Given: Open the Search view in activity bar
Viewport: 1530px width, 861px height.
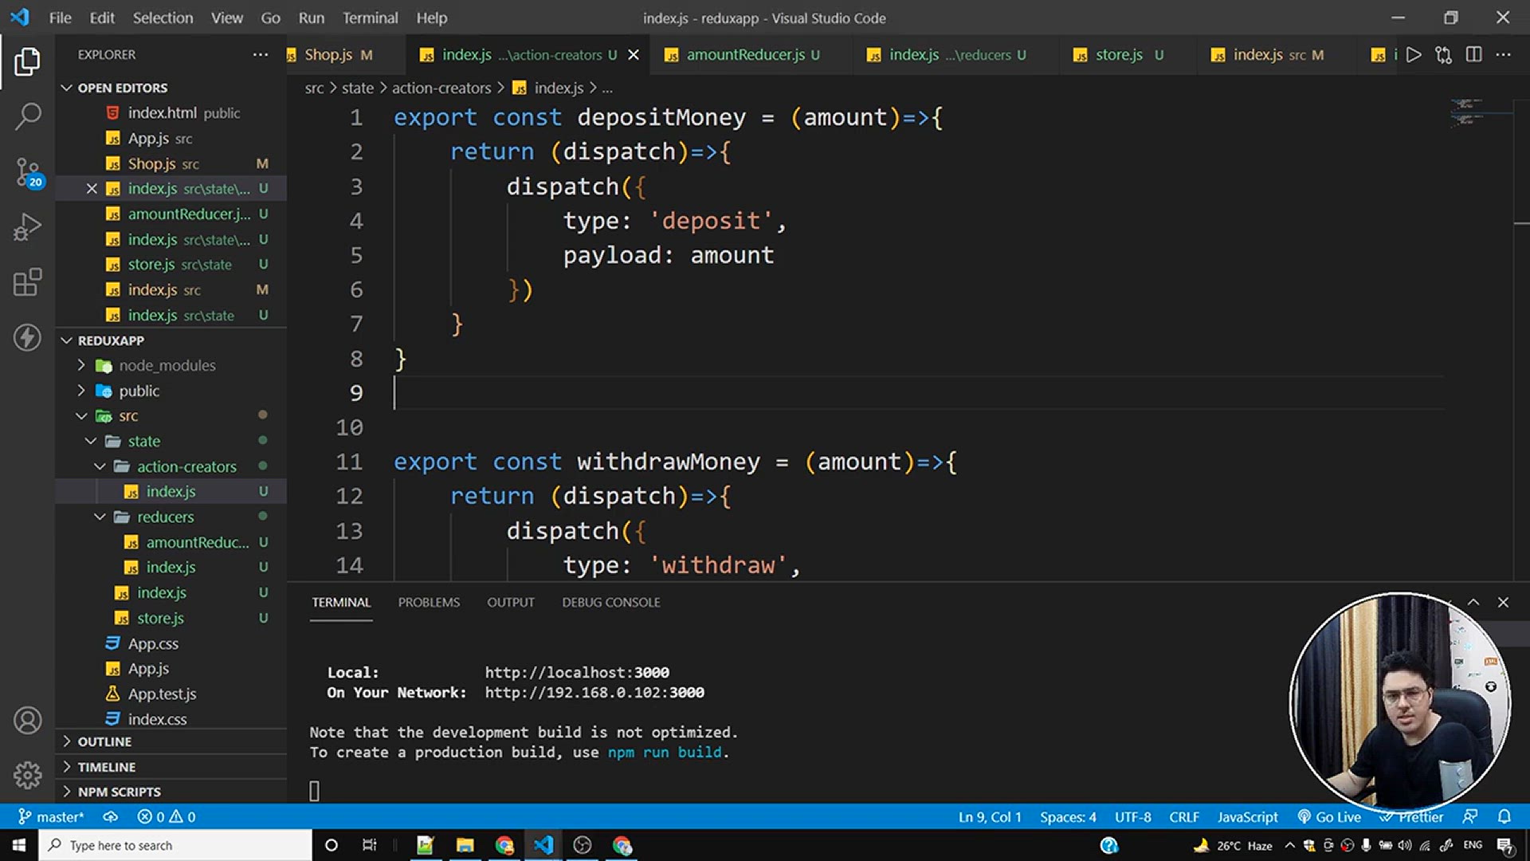Looking at the screenshot, I should (x=27, y=116).
